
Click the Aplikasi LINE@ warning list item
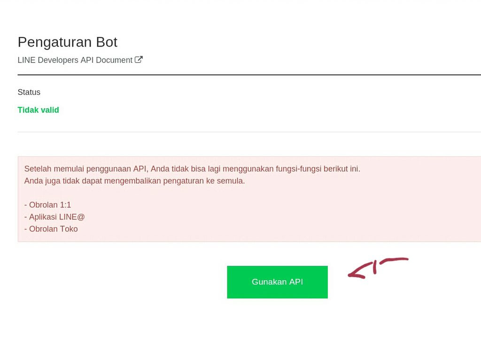[54, 217]
